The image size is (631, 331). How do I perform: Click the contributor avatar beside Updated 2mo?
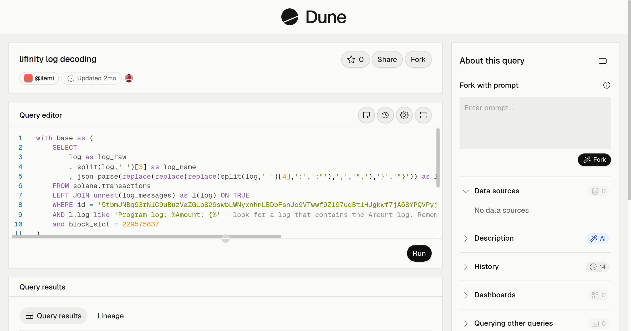click(129, 78)
